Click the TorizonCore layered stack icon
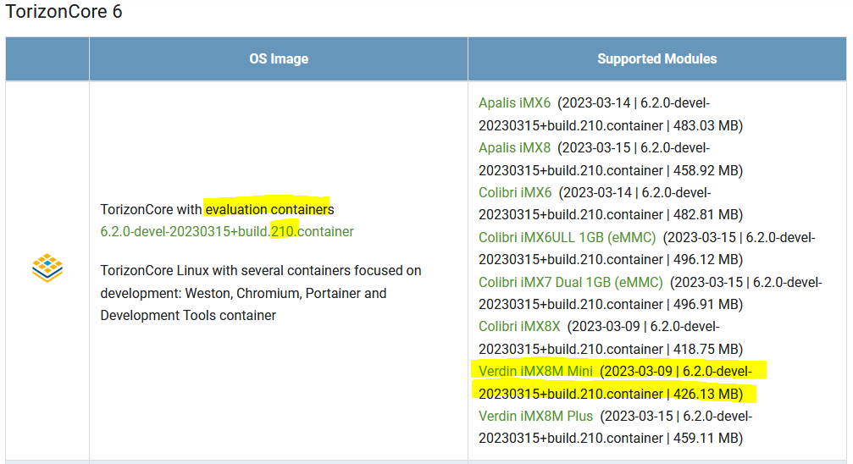The width and height of the screenshot is (853, 464). [x=47, y=268]
